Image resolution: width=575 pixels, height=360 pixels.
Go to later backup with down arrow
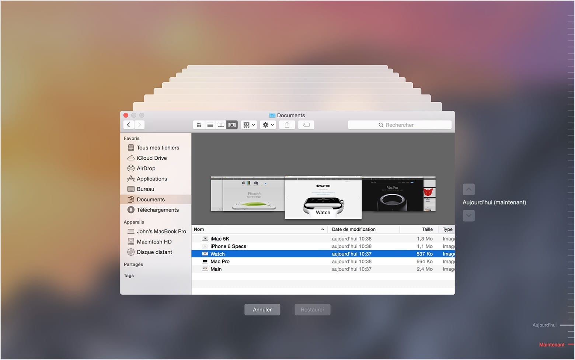[468, 215]
